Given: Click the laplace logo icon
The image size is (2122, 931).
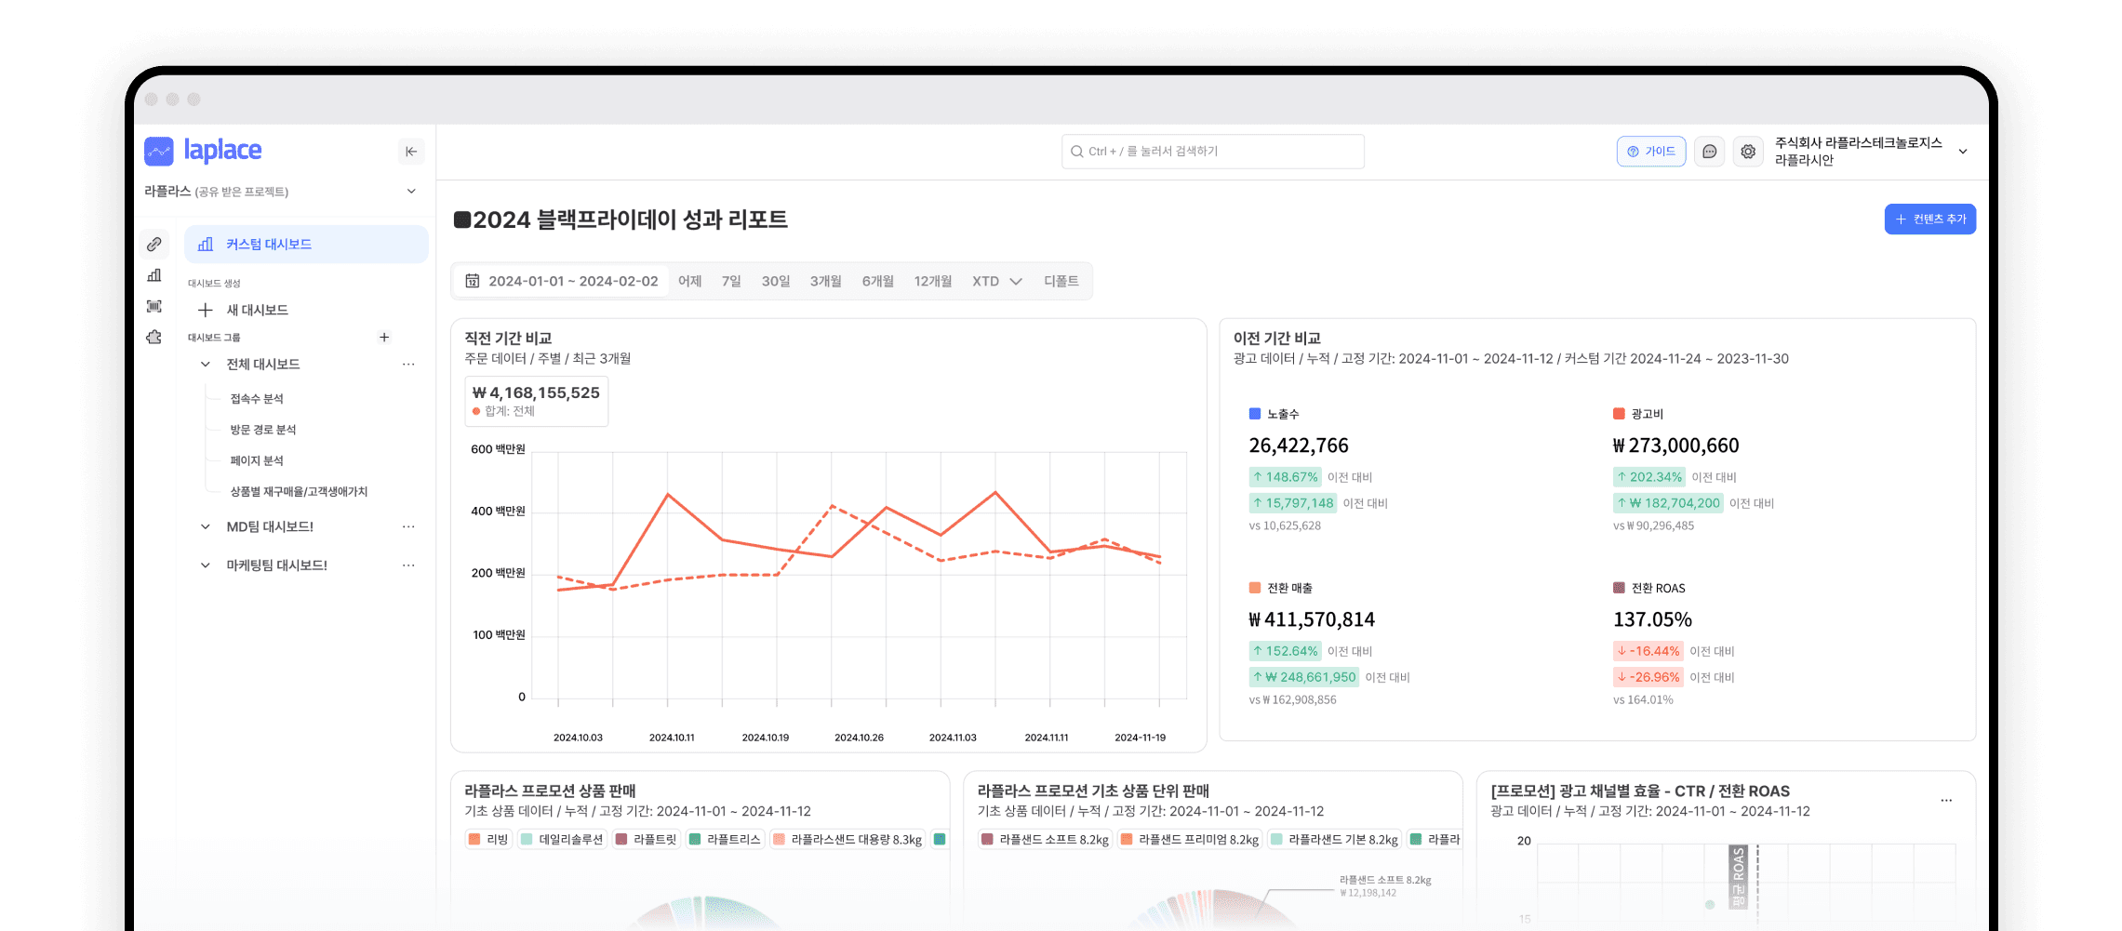Looking at the screenshot, I should [159, 151].
